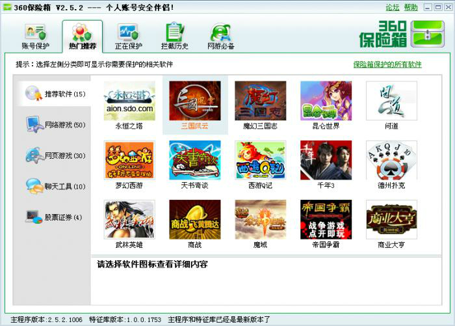Open the 账号保护 tab

pyautogui.click(x=35, y=37)
